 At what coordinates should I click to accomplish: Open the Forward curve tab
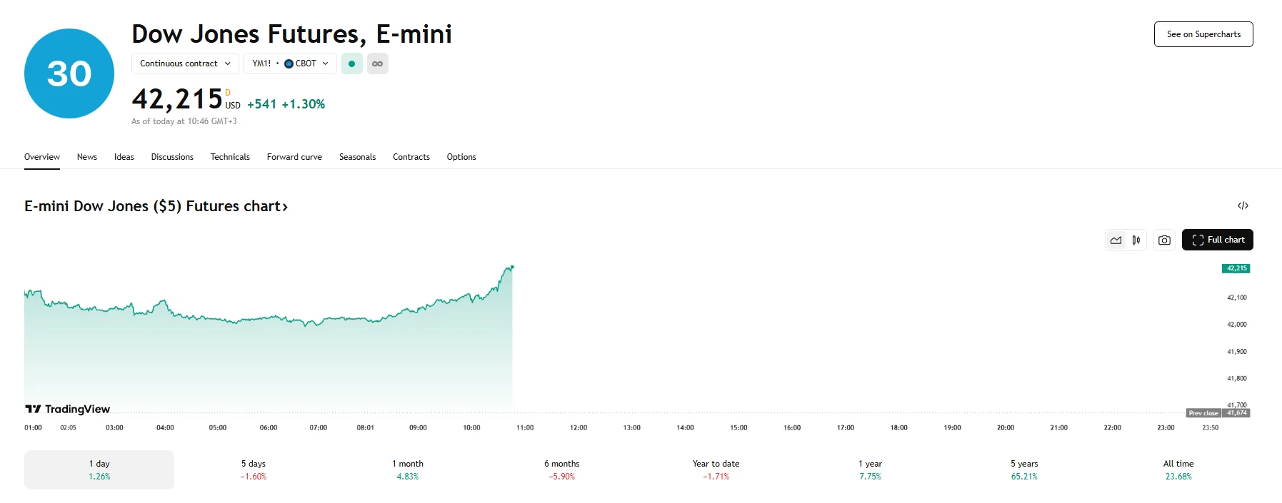294,157
